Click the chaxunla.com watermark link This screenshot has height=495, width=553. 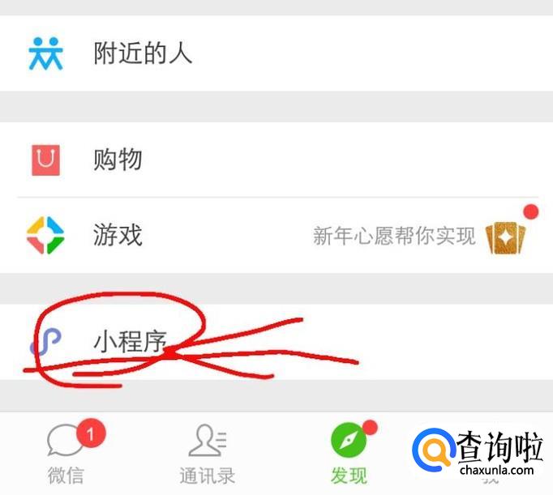(x=496, y=470)
